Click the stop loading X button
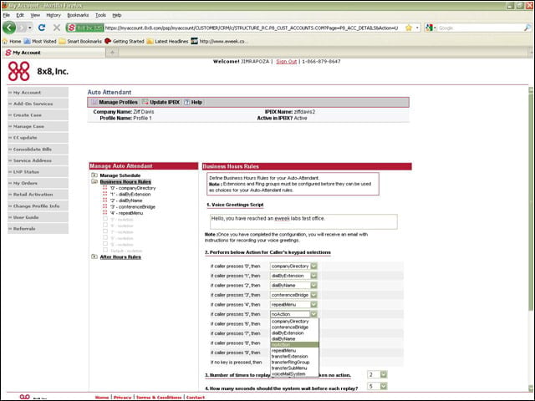The height and width of the screenshot is (401, 535). tap(57, 28)
